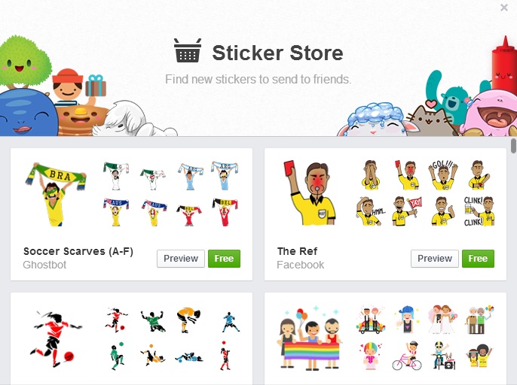Viewport: 517px width, 385px height.
Task: Click the pink bicycle rider sticker
Action: coord(407,356)
